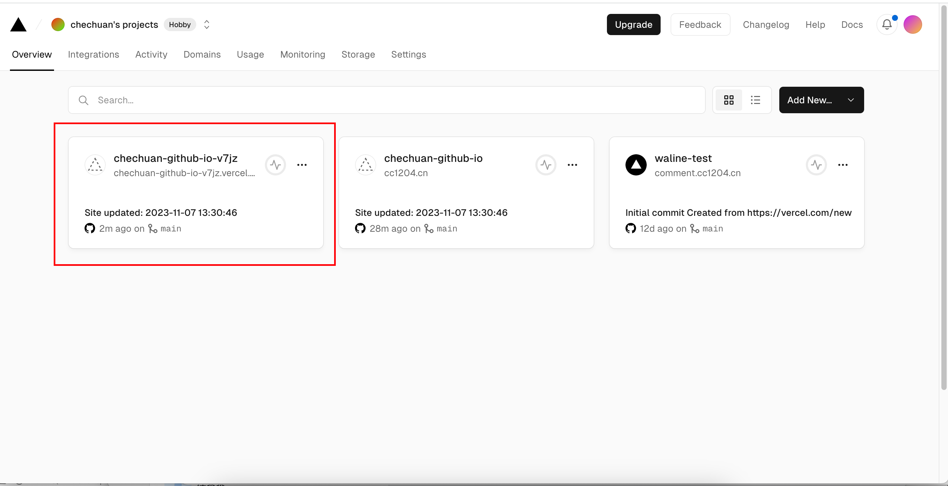Open activity graph for waline-test

point(816,165)
